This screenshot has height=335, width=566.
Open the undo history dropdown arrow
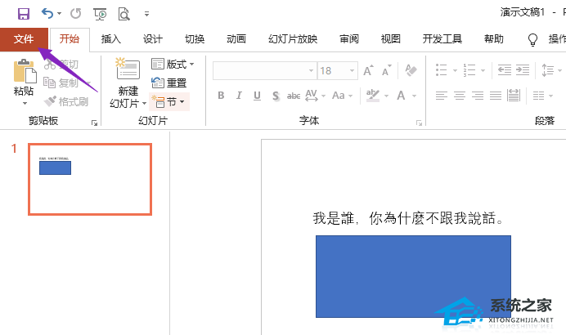pyautogui.click(x=60, y=14)
